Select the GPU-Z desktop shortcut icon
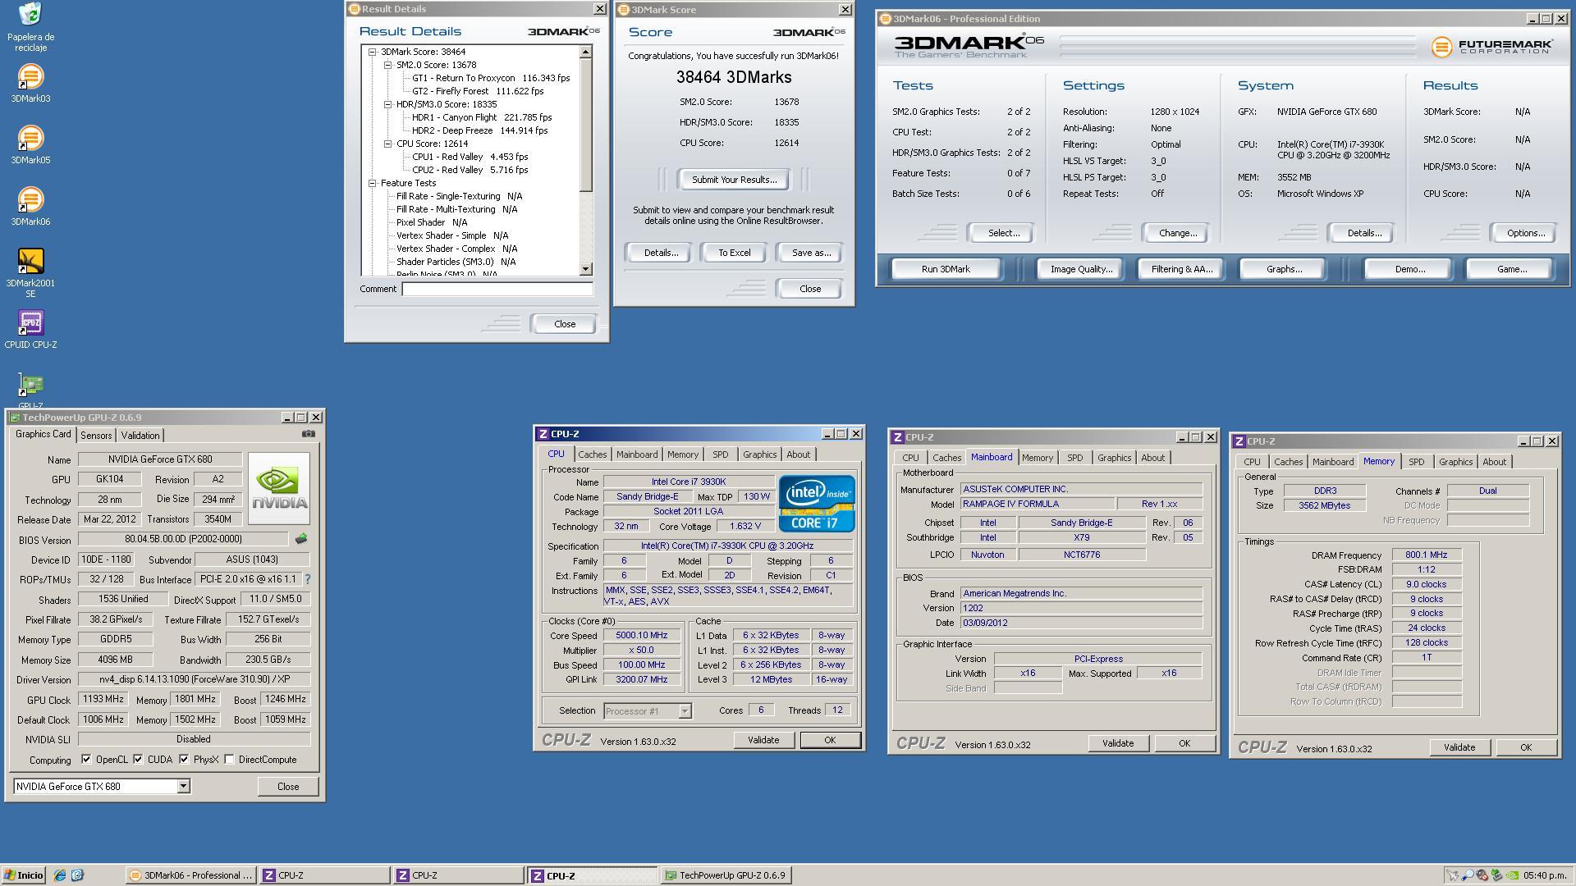Screen dimensions: 1576x886 tap(30, 389)
